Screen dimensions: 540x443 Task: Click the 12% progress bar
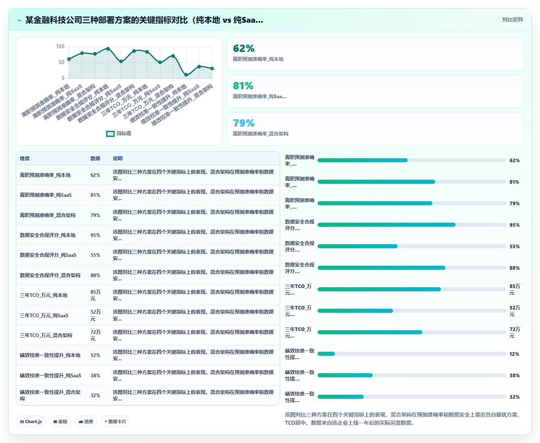[412, 354]
